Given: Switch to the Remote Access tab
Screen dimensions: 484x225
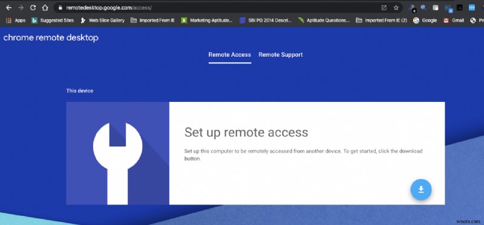Looking at the screenshot, I should pos(230,55).
